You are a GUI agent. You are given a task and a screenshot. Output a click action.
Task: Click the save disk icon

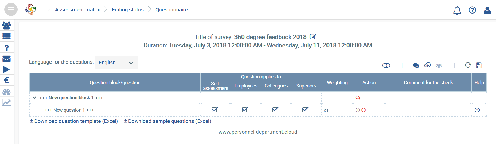[x=479, y=65]
